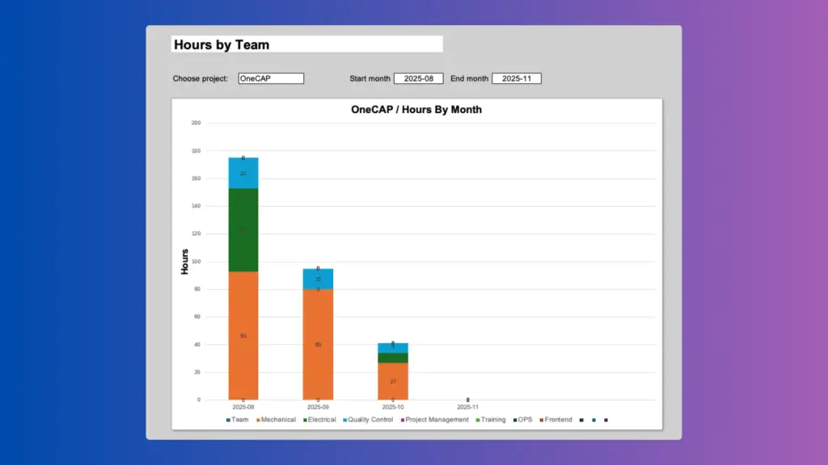
Task: Click inside the Hours by Team title box
Action: point(306,44)
